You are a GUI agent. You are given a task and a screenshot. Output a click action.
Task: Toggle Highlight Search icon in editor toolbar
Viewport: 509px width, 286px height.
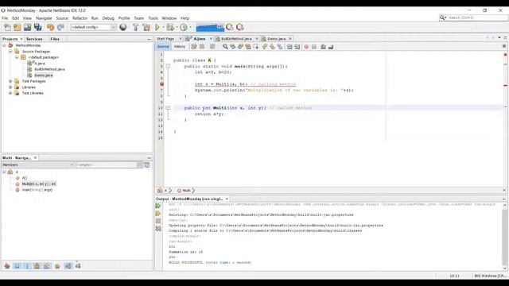tap(248, 47)
